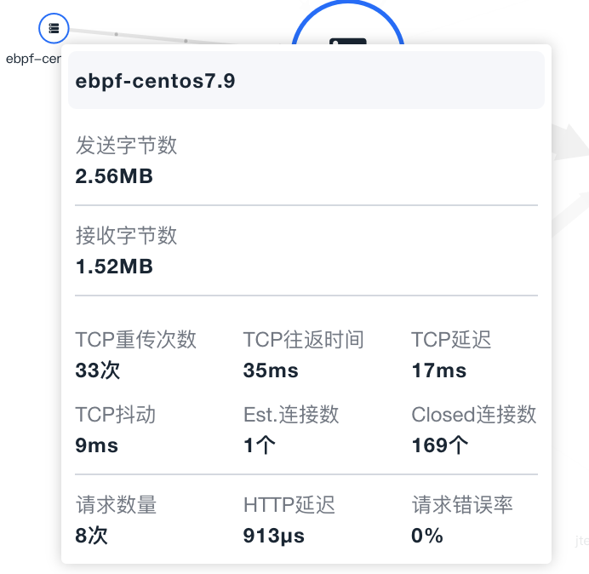Click the Closed连接数 metric label
This screenshot has height=574, width=589.
point(474,415)
